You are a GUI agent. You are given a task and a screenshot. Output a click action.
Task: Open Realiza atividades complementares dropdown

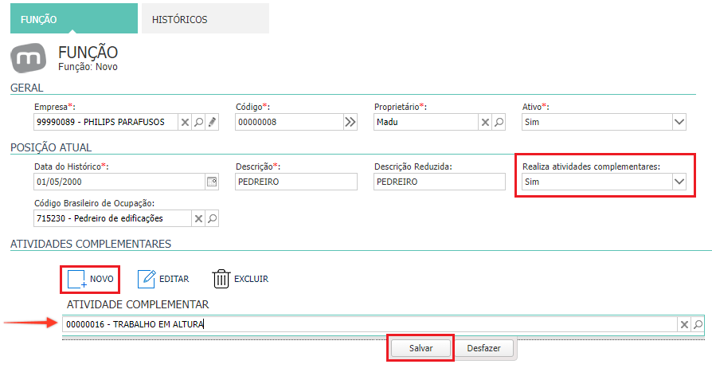point(679,182)
